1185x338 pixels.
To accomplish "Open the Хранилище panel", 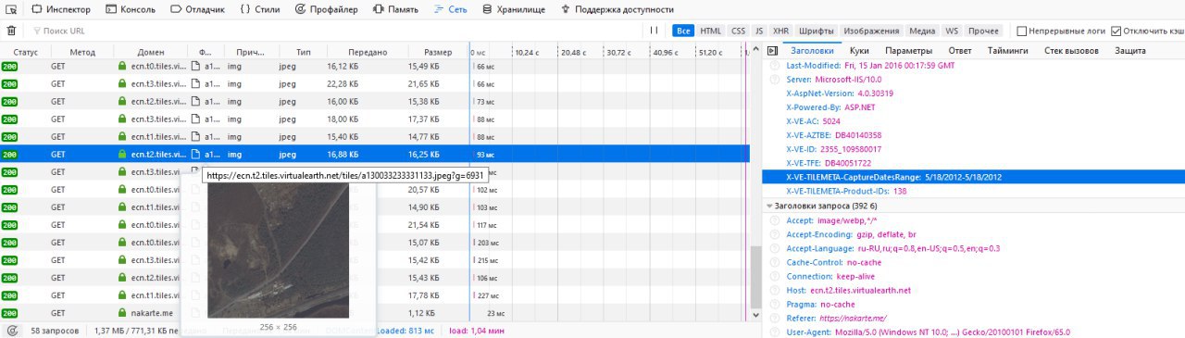I will click(513, 9).
